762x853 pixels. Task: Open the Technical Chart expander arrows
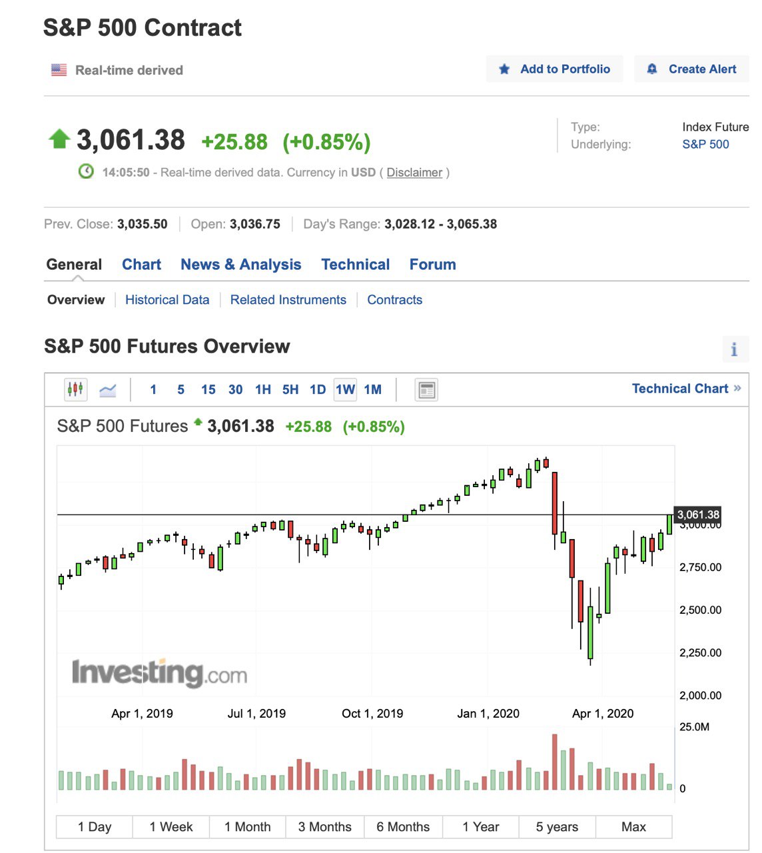tap(737, 388)
